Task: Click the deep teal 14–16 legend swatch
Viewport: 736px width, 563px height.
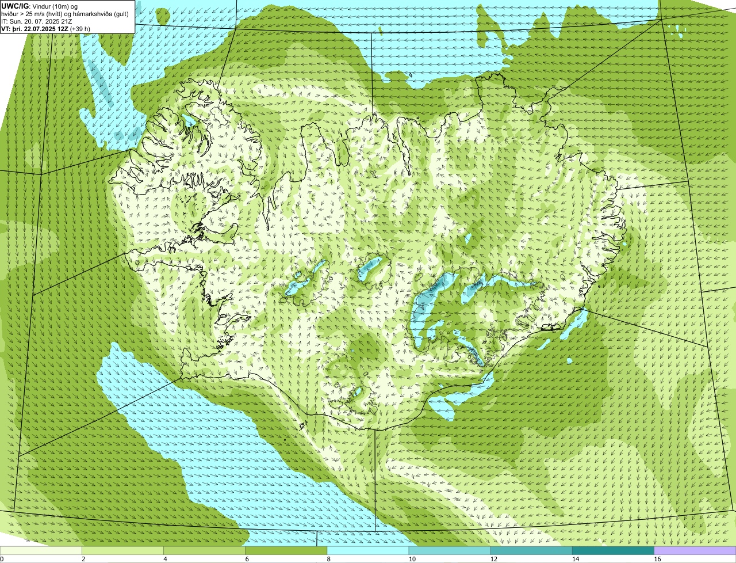Action: click(x=613, y=551)
